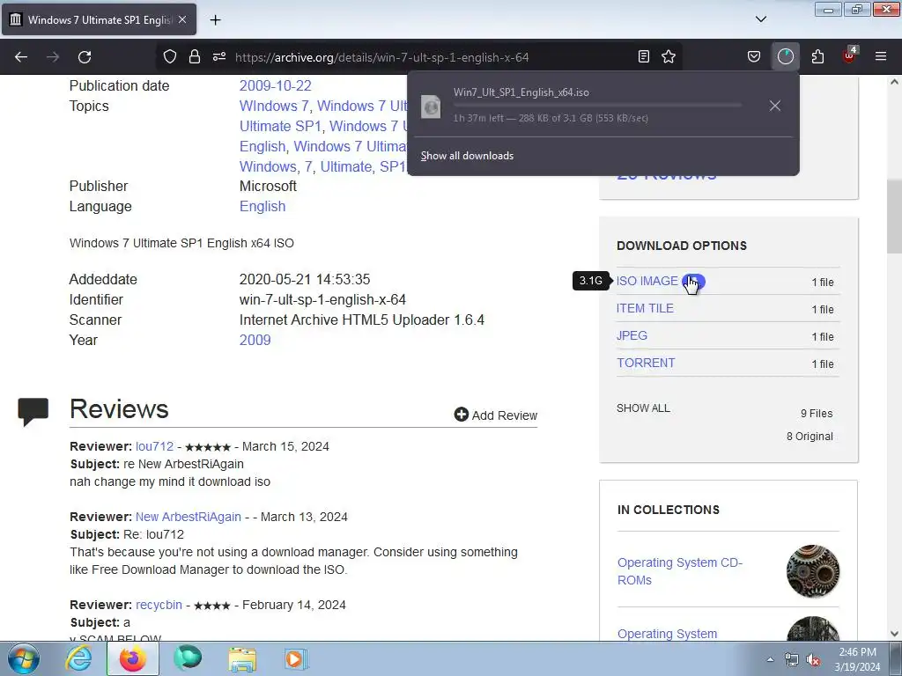
Task: Reload the archive.org page
Action: (85, 57)
